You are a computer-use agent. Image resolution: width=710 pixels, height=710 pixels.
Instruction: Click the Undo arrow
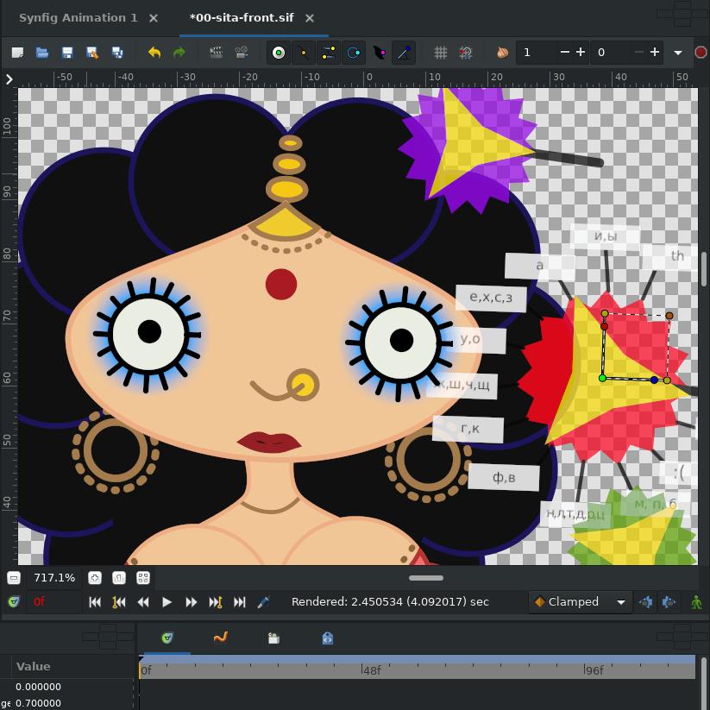(154, 53)
